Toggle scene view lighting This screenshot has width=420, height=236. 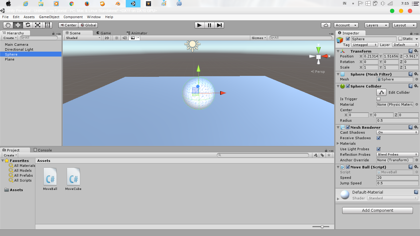click(116, 37)
